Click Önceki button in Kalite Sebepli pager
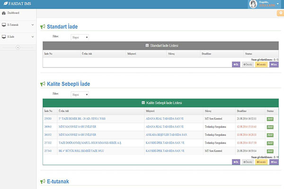 248,162
